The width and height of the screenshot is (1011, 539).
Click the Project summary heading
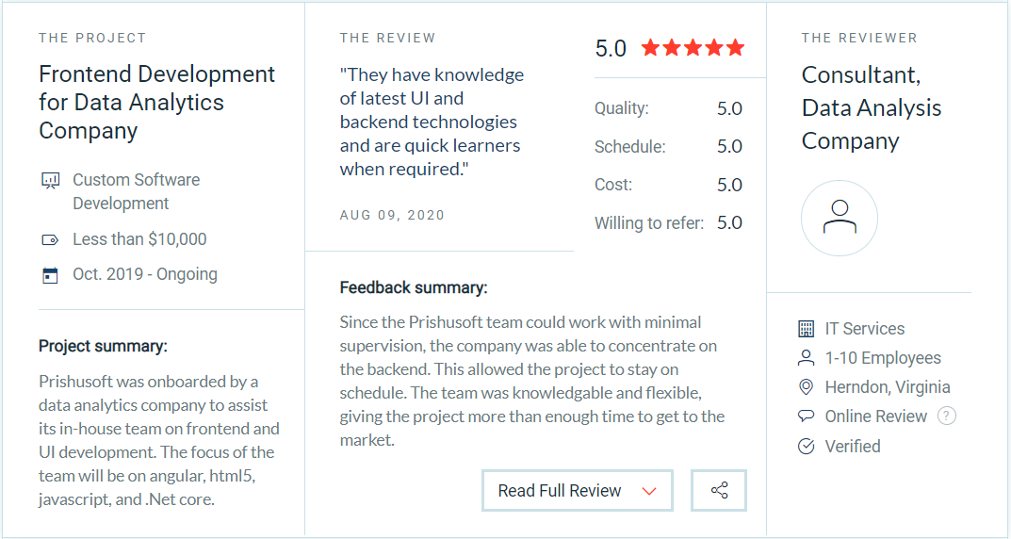click(103, 346)
